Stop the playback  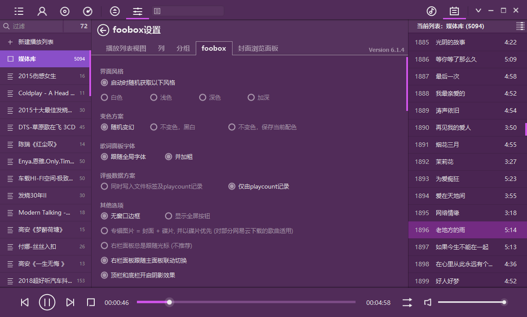coord(91,302)
